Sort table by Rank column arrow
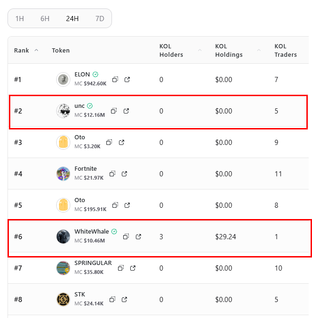Viewport: 312px width, 318px height. point(37,50)
